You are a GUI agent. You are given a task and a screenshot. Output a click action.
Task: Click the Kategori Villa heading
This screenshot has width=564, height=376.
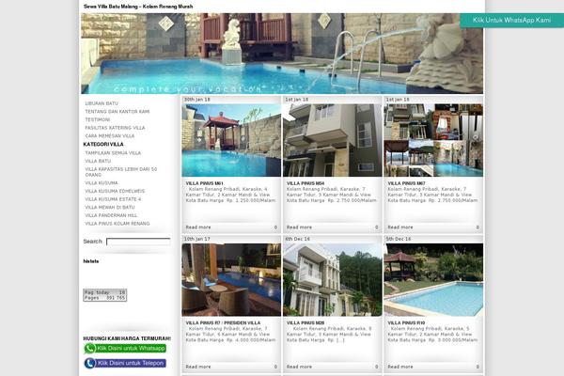tap(103, 144)
